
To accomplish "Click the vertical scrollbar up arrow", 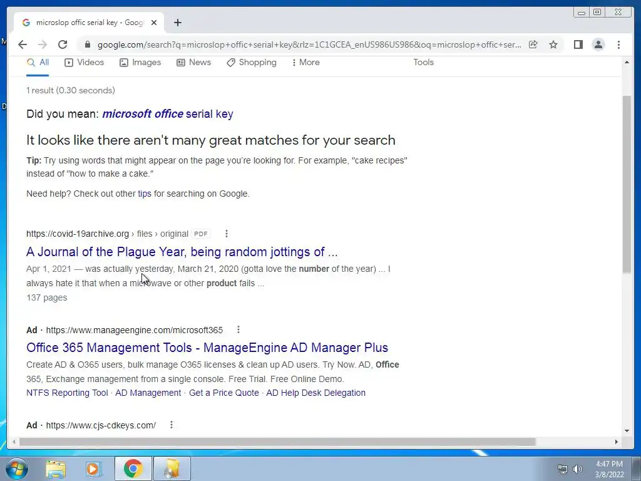I will [x=627, y=62].
